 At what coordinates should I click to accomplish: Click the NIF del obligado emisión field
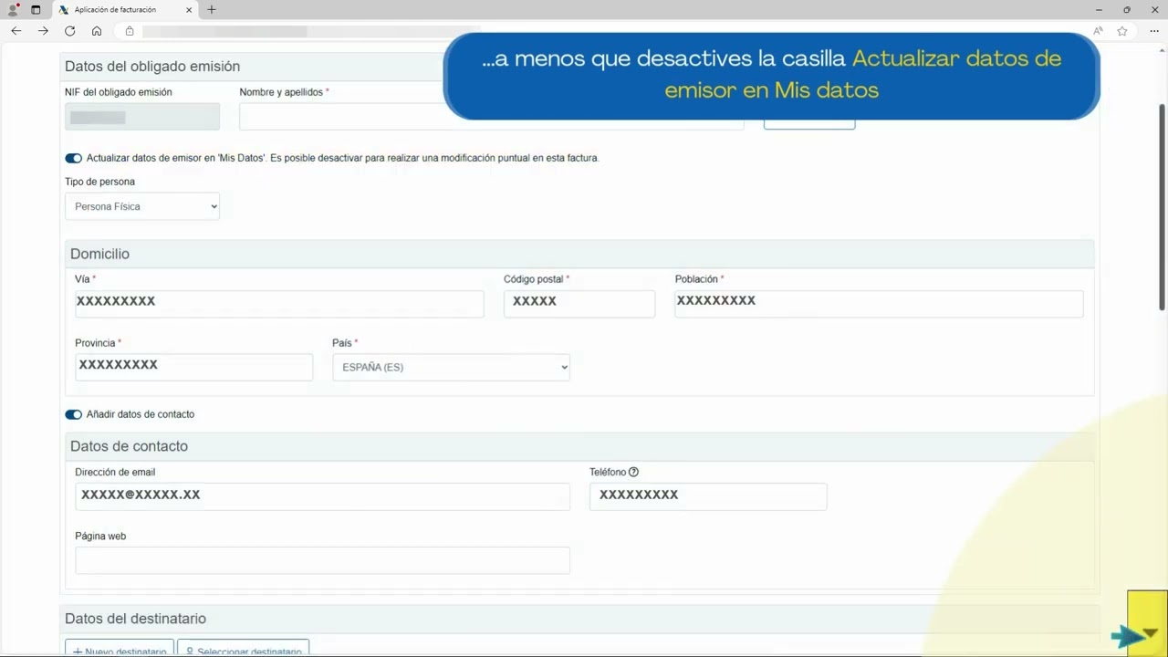142,117
